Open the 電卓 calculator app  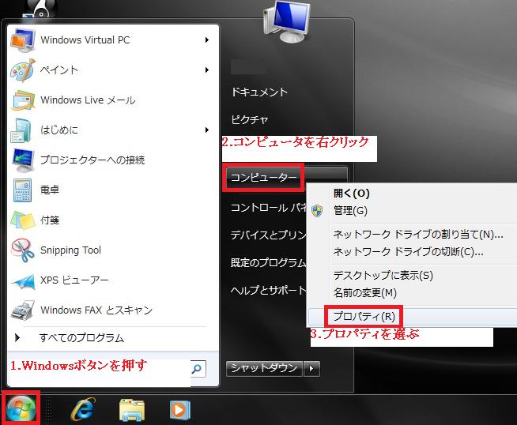[x=50, y=190]
